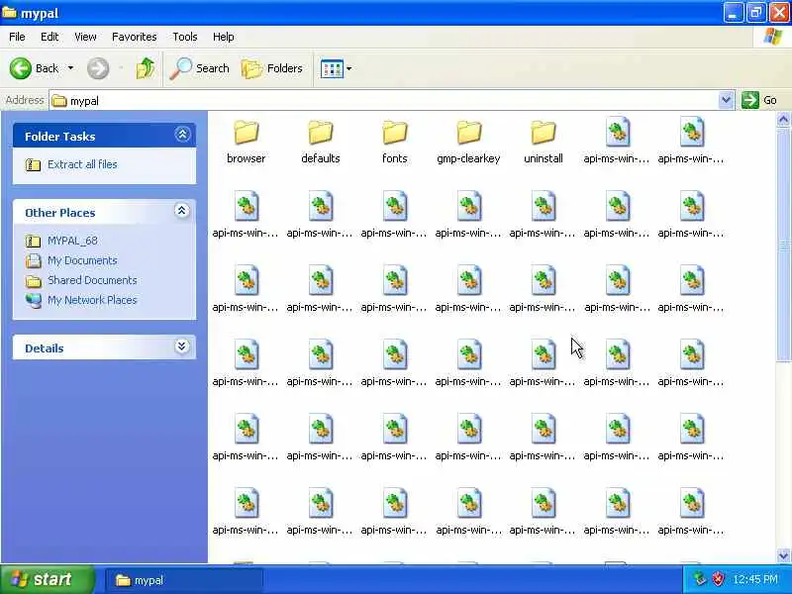Screen dimensions: 792x594
Task: Open the Edit menu
Action: coord(49,37)
